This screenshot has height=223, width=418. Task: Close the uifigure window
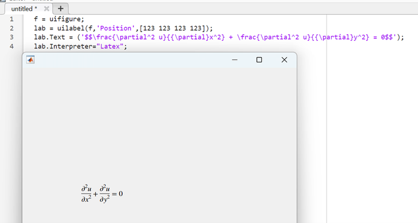pyautogui.click(x=285, y=60)
